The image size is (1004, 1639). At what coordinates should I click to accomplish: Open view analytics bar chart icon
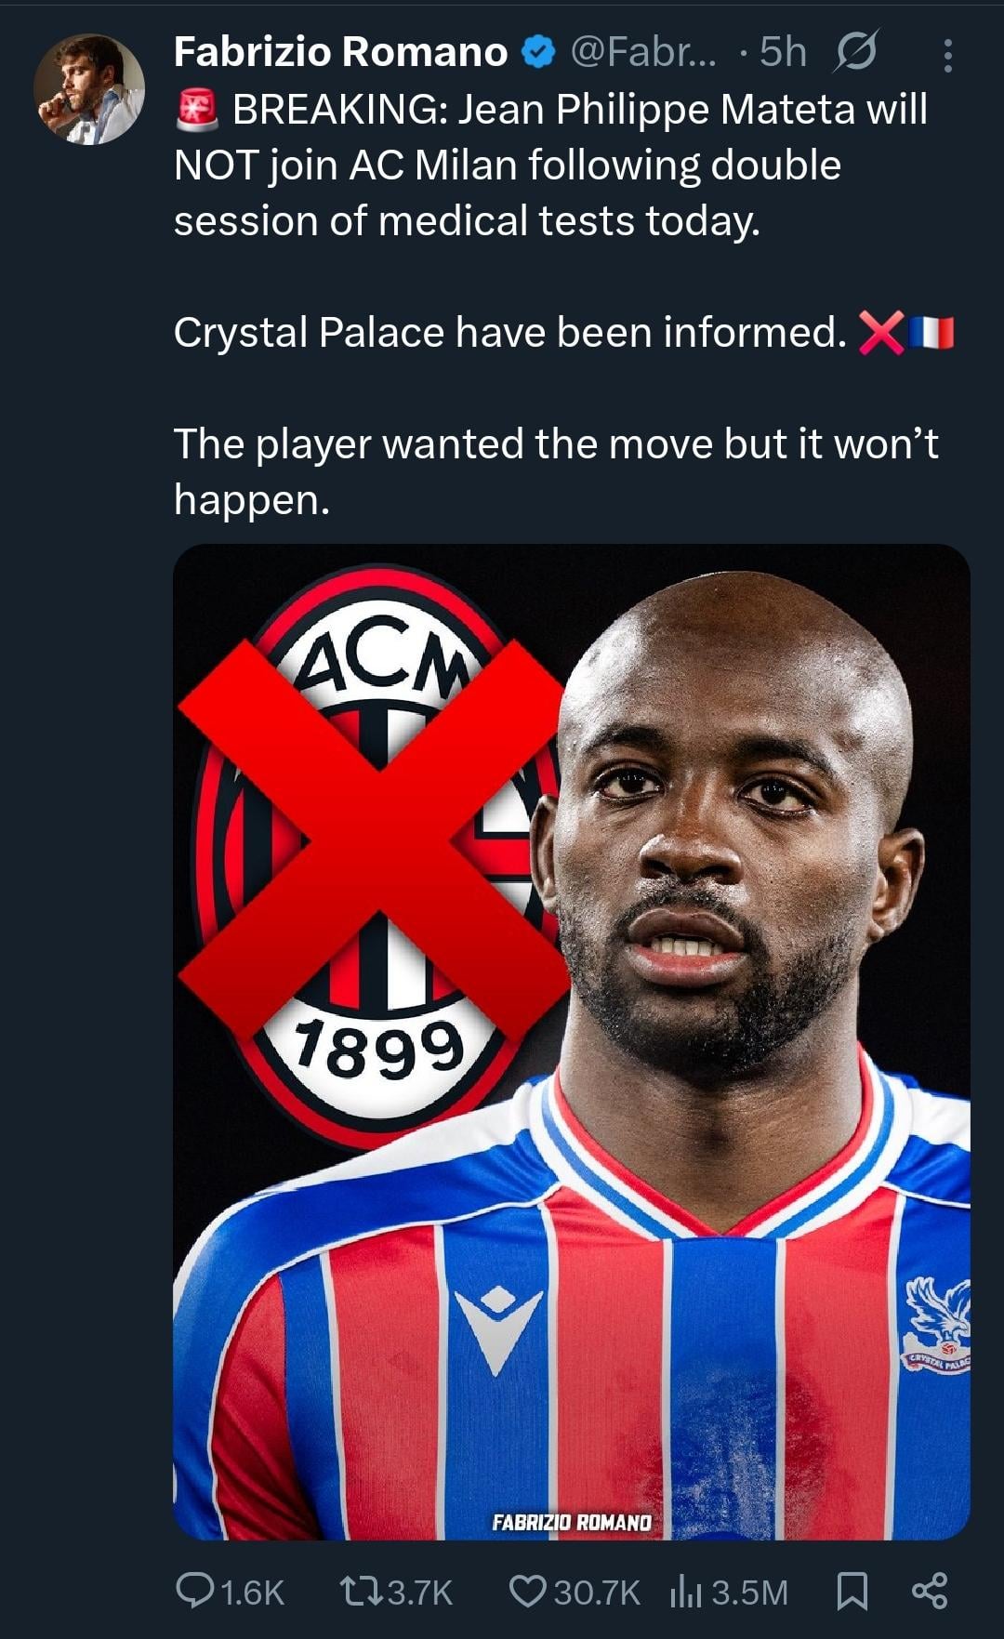coord(685,1591)
